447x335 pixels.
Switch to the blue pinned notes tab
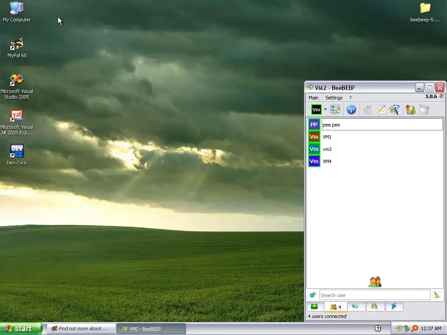point(394,307)
